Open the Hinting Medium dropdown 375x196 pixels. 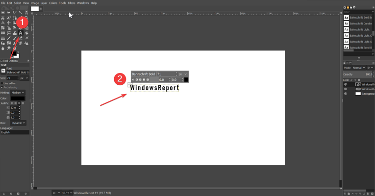click(18, 93)
